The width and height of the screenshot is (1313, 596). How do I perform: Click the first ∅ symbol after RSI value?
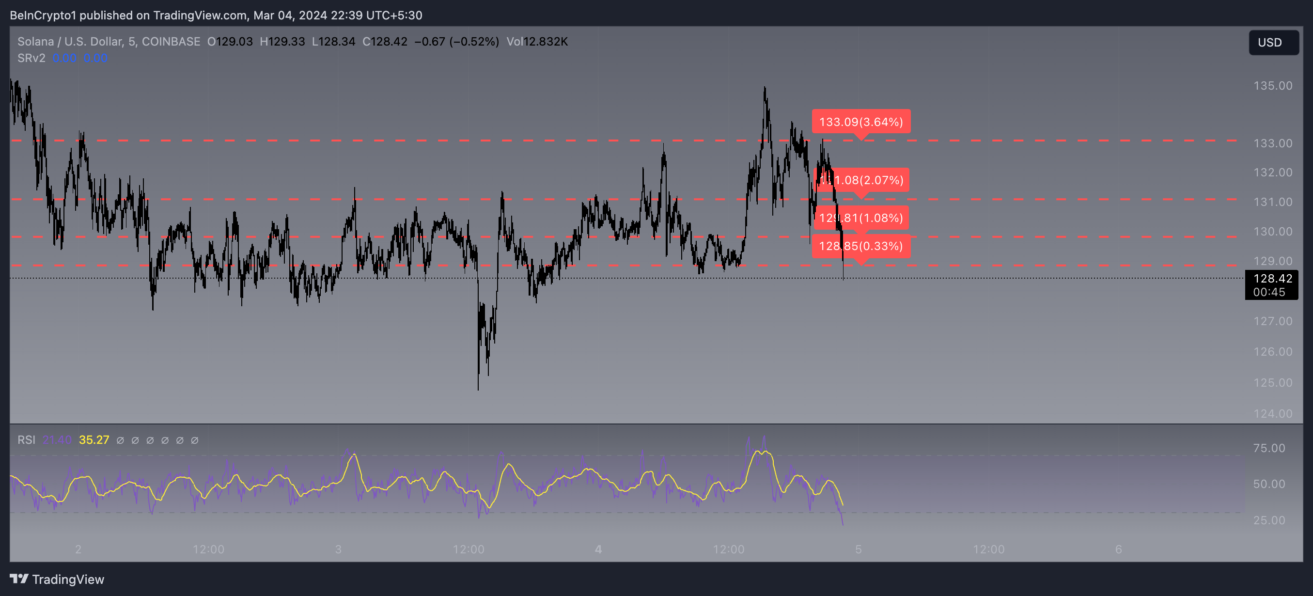click(x=120, y=440)
